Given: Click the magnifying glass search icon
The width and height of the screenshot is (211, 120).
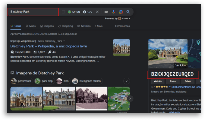Looking at the screenshot, I should click(128, 12).
